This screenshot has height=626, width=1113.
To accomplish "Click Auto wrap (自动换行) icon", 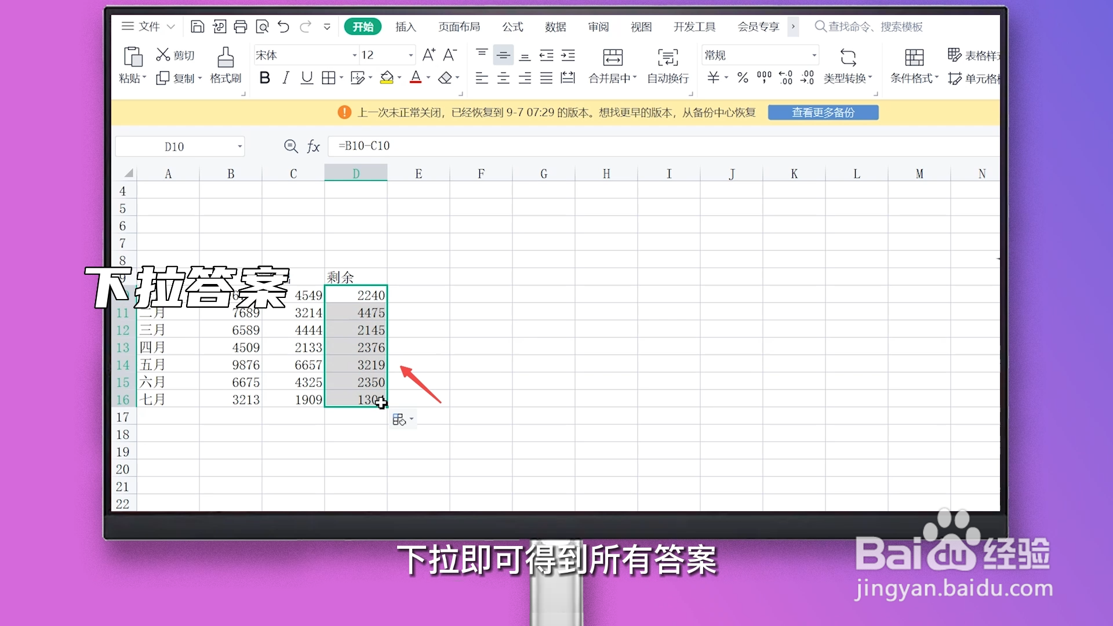I will (668, 57).
